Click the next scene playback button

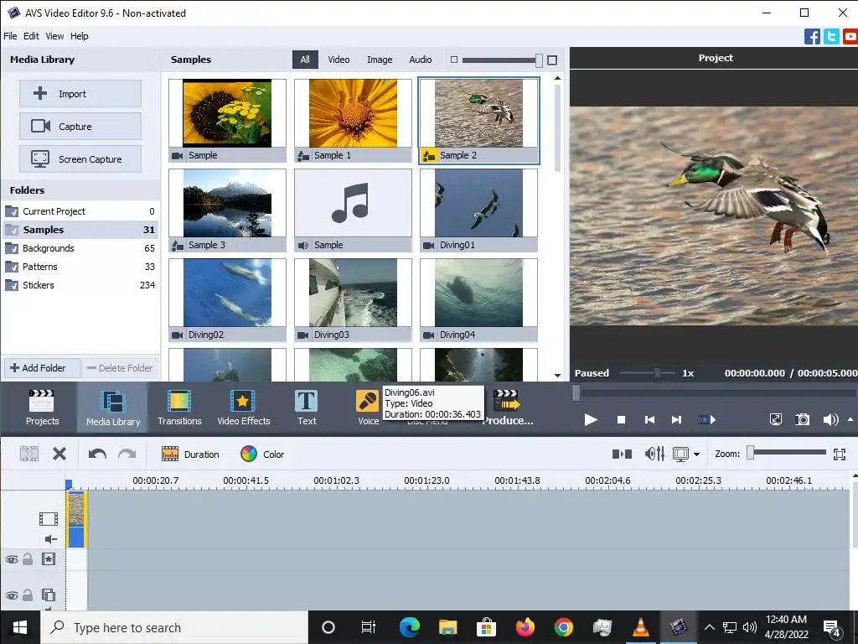707,419
